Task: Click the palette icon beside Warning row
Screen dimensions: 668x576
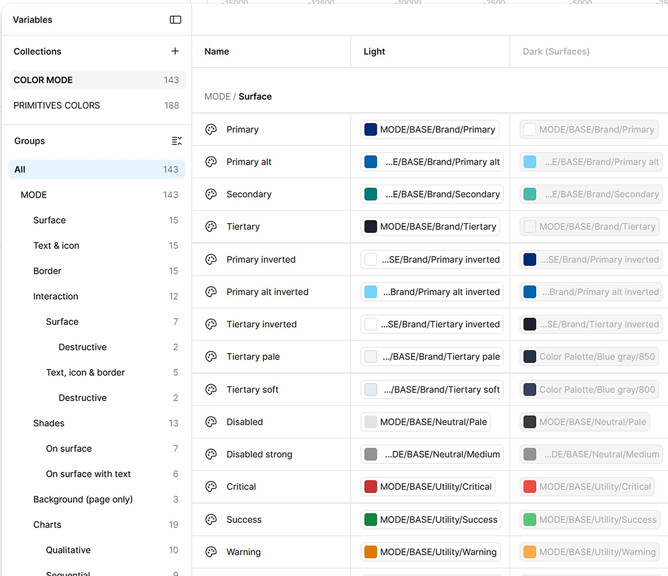Action: [211, 552]
